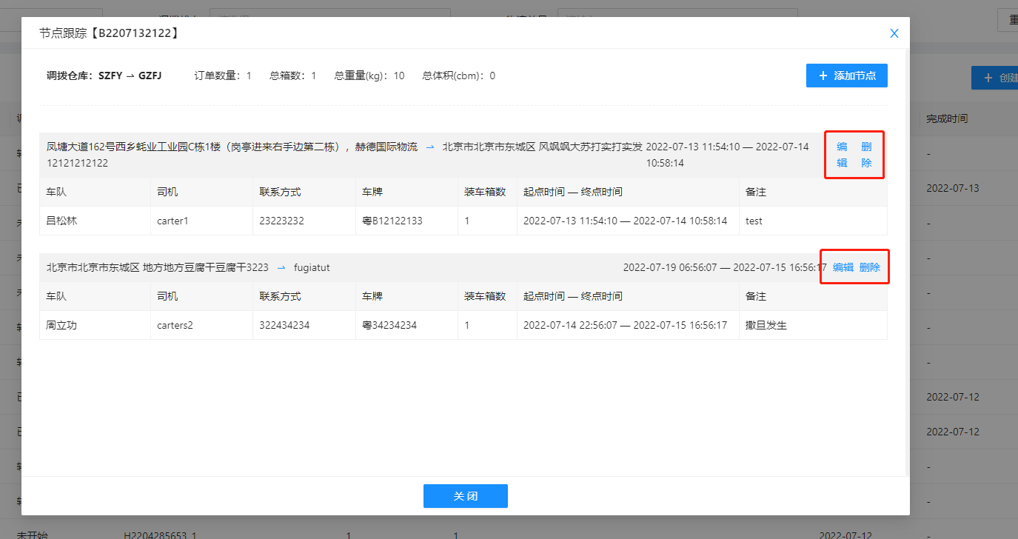Click the 添加节点 button
The width and height of the screenshot is (1018, 539).
[846, 76]
